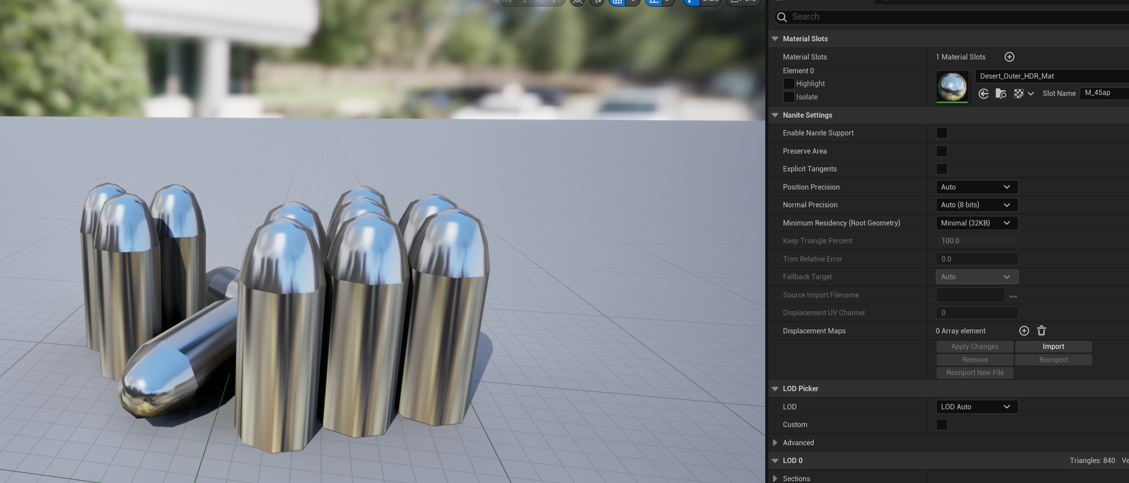
Task: Click the Import button
Action: point(1053,346)
